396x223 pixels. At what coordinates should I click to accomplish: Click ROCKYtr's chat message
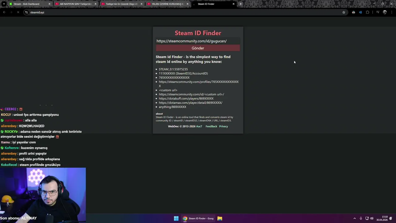point(41,134)
